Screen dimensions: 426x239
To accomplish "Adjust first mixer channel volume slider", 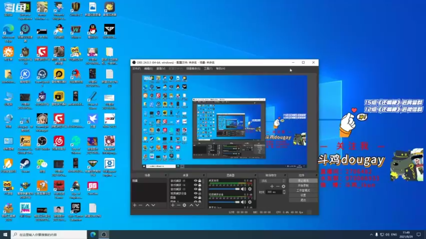I will (224, 189).
